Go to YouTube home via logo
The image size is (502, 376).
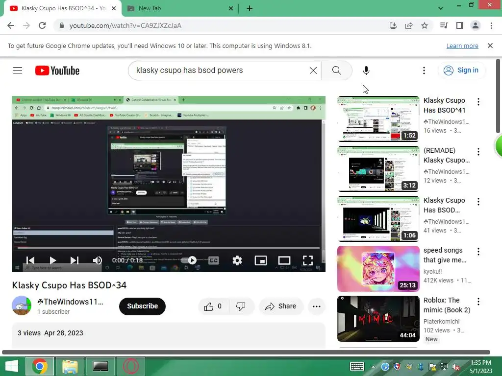57,70
